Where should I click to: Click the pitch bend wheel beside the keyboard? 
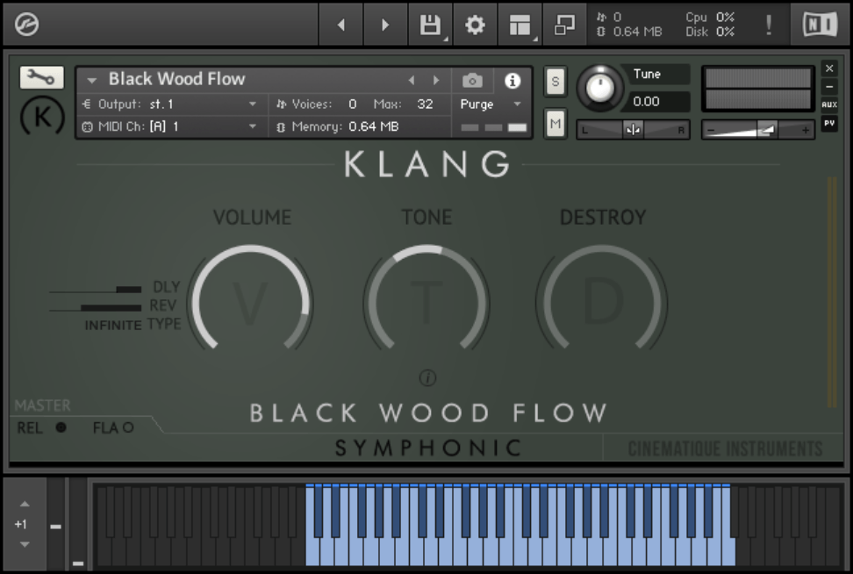(x=55, y=525)
